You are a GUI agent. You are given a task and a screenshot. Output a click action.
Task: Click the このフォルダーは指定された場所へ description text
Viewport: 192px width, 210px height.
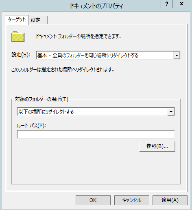click(63, 70)
